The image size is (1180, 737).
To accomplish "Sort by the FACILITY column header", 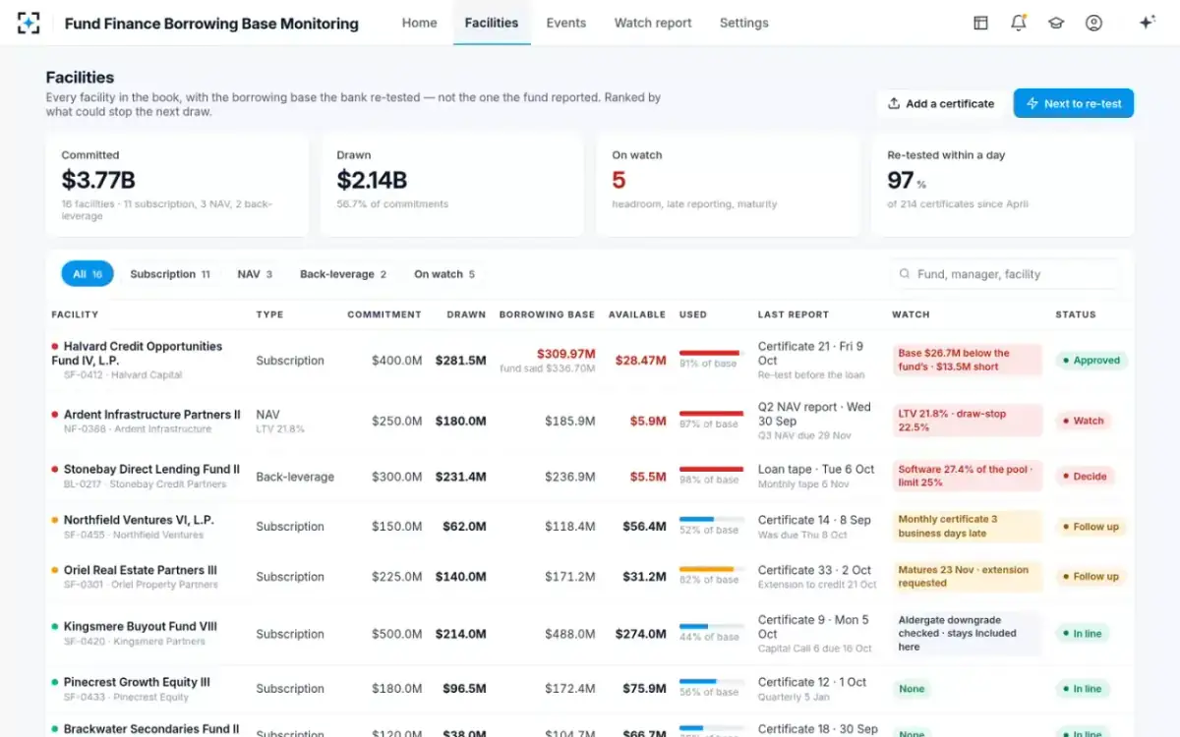I will click(x=75, y=314).
